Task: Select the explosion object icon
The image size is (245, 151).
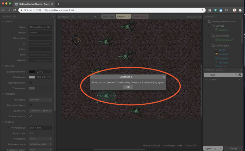Action: tap(217, 54)
